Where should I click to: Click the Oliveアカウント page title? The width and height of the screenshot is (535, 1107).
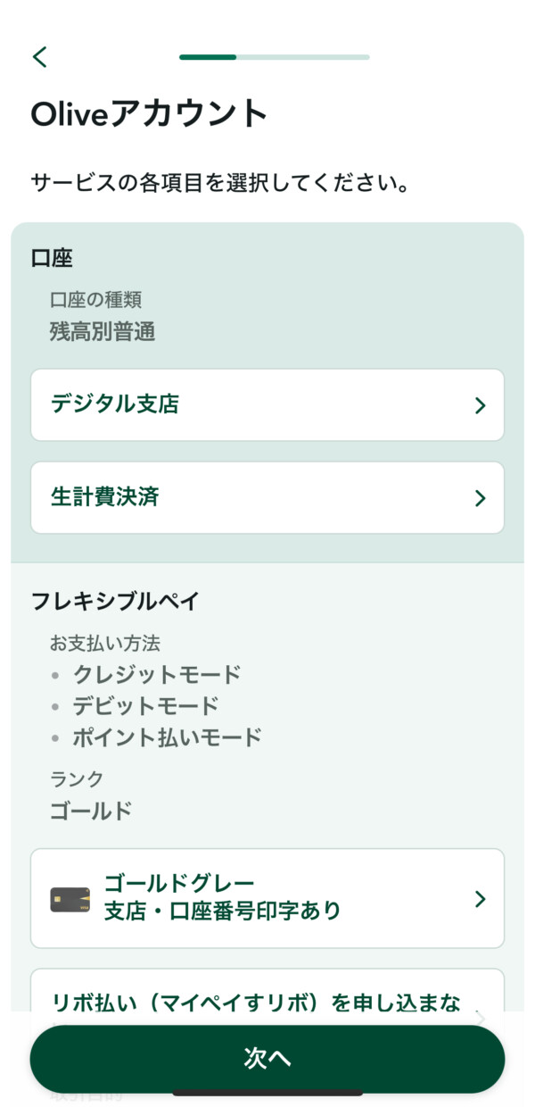149,114
